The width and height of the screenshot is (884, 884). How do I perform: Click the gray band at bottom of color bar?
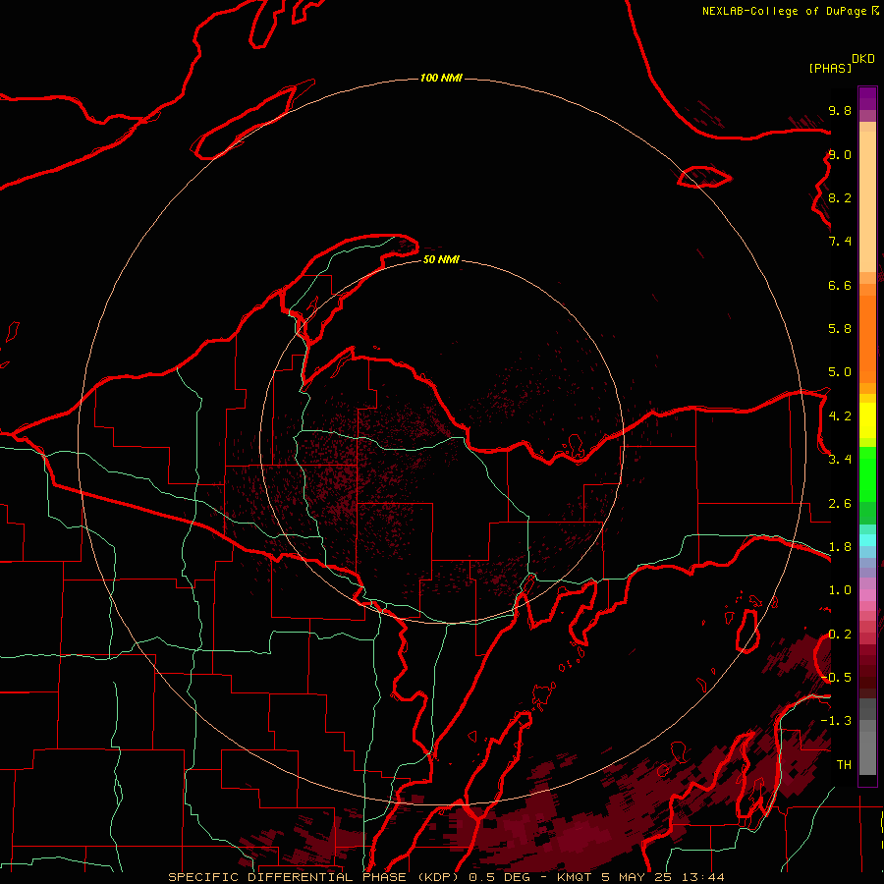tap(867, 739)
